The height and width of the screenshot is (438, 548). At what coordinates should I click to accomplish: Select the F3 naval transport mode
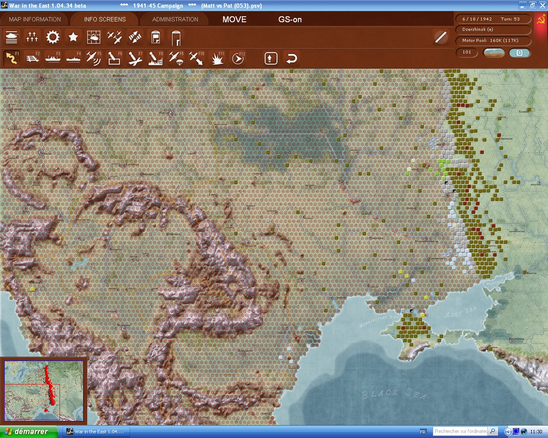(53, 58)
